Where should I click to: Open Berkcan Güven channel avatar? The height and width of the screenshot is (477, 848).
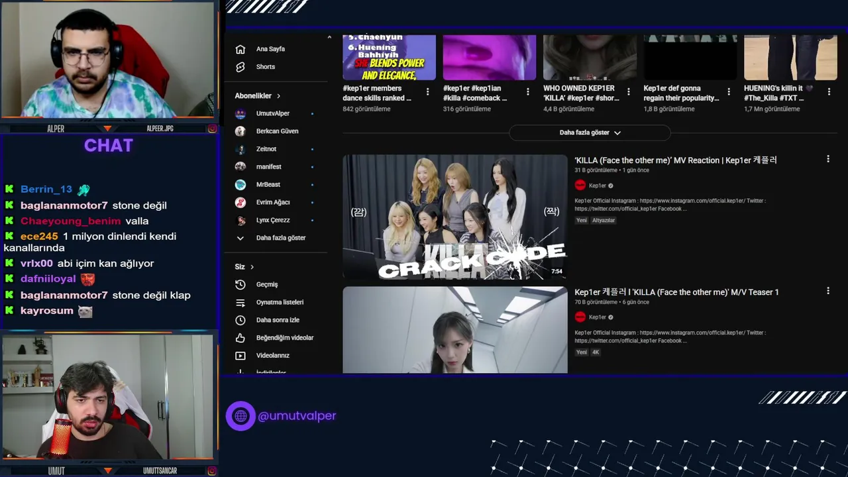point(240,131)
